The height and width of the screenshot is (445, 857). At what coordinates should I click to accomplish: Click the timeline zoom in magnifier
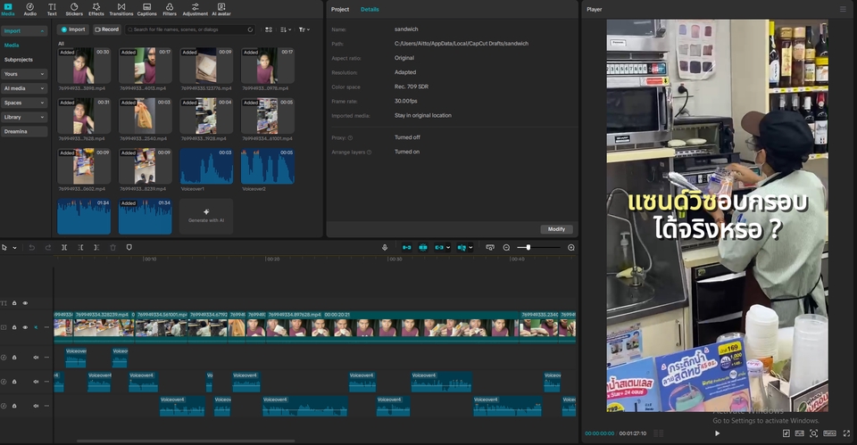[571, 247]
